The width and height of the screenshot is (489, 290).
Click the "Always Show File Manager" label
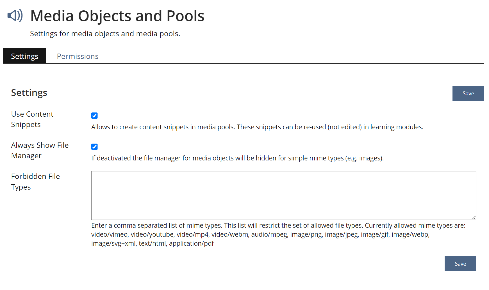coord(40,150)
